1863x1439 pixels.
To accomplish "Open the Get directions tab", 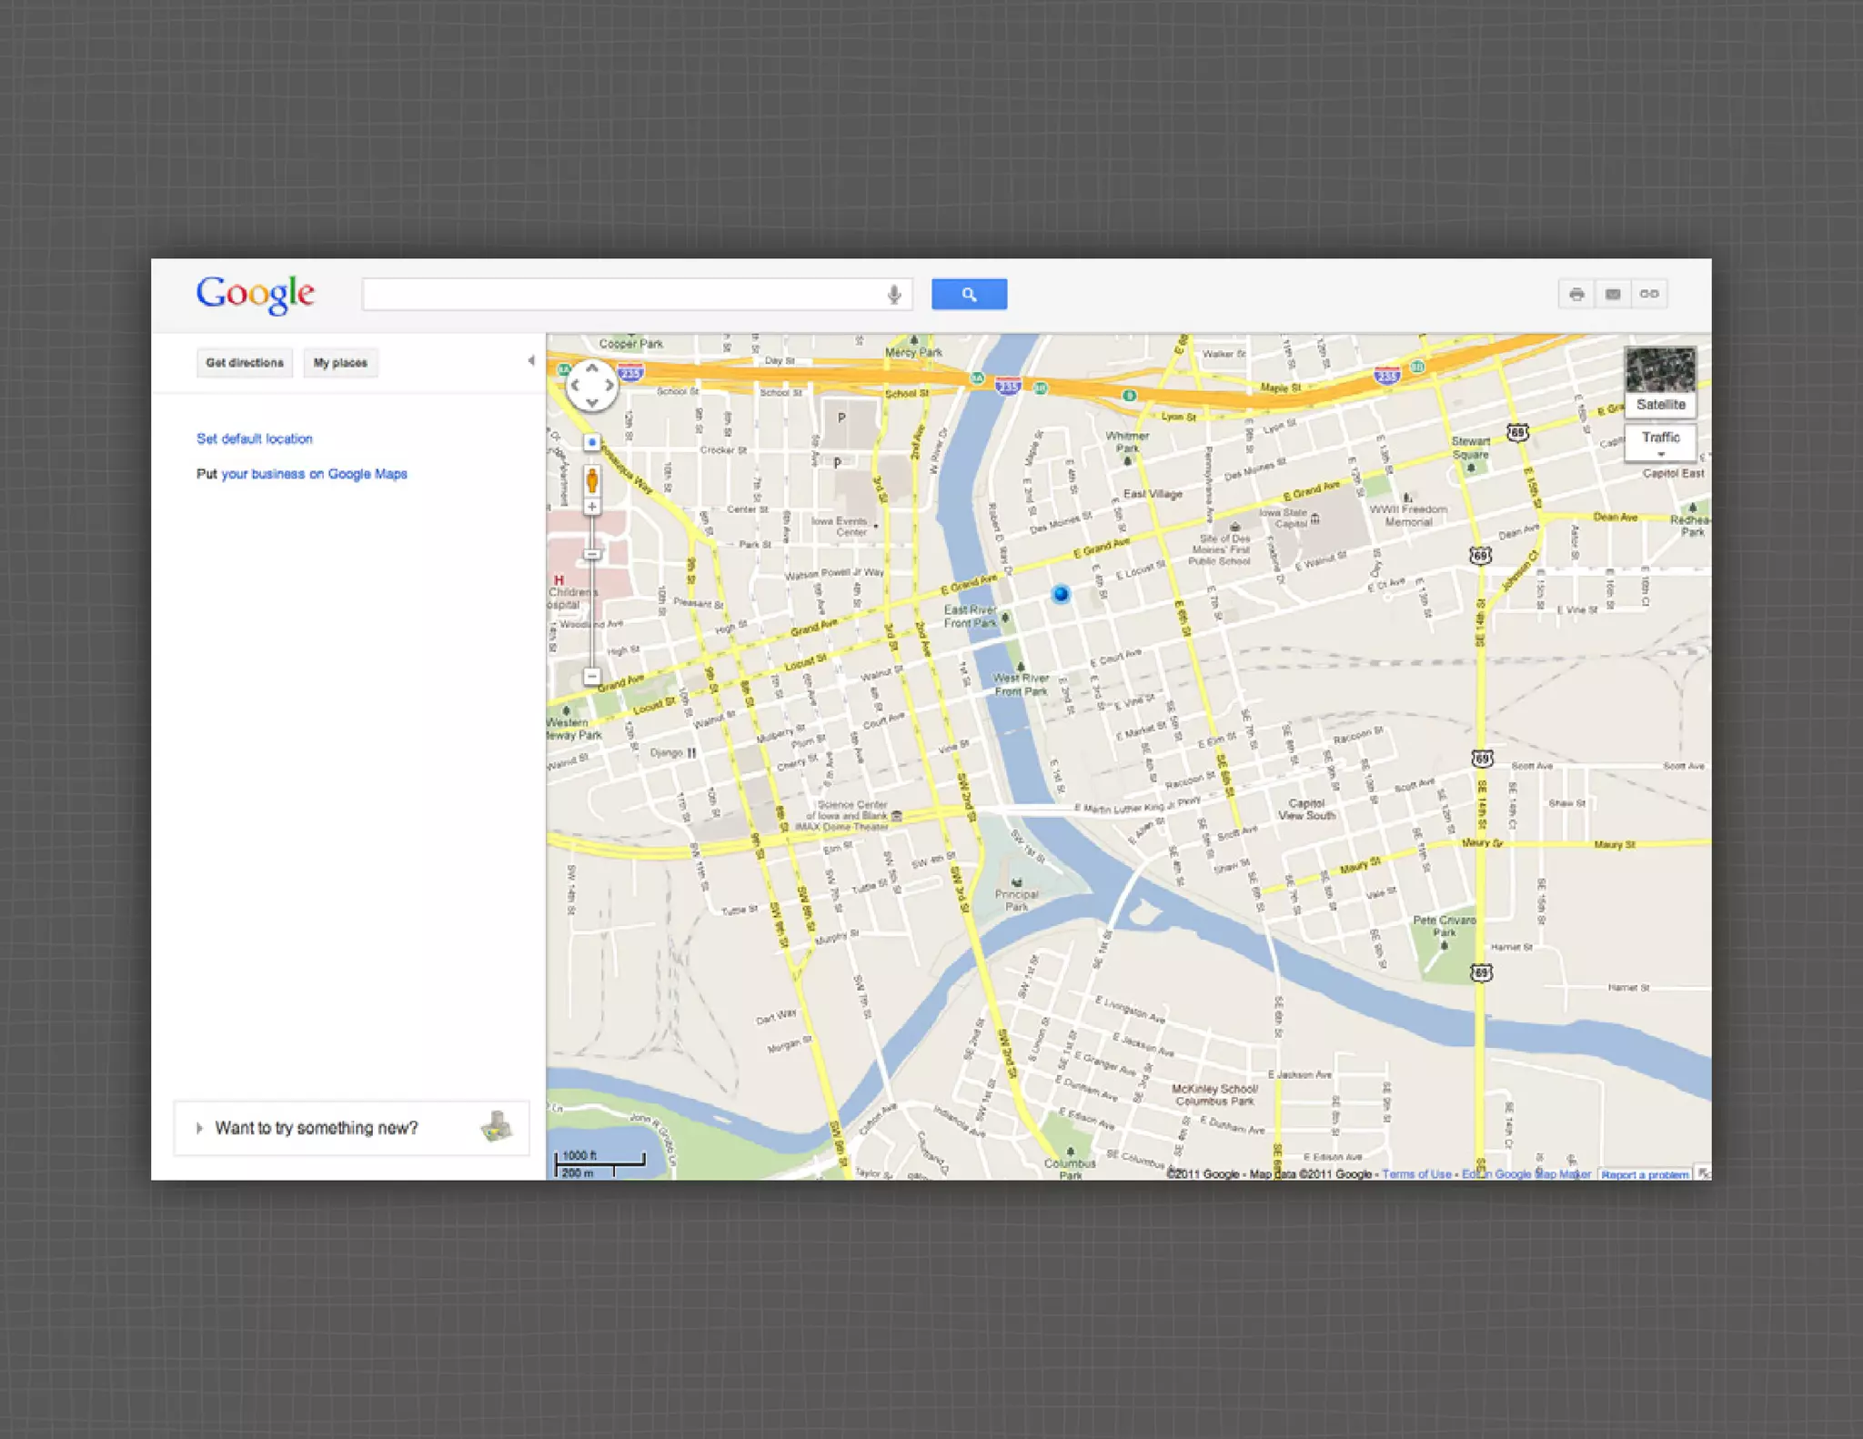I will 245,363.
